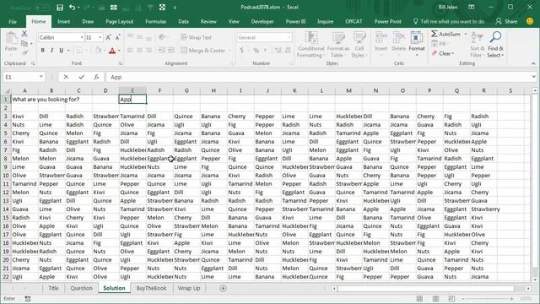Customize the Quick Access Toolbar
The width and height of the screenshot is (540, 304).
point(175,8)
